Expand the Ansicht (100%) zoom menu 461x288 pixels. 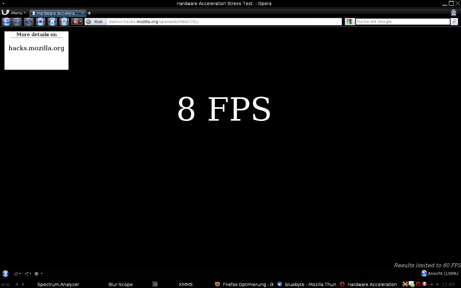click(440, 273)
